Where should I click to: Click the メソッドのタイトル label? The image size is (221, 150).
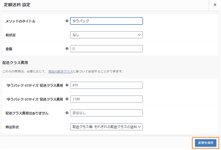point(21,21)
